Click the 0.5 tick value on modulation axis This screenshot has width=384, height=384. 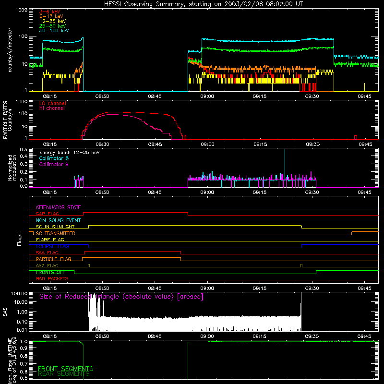click(24, 150)
